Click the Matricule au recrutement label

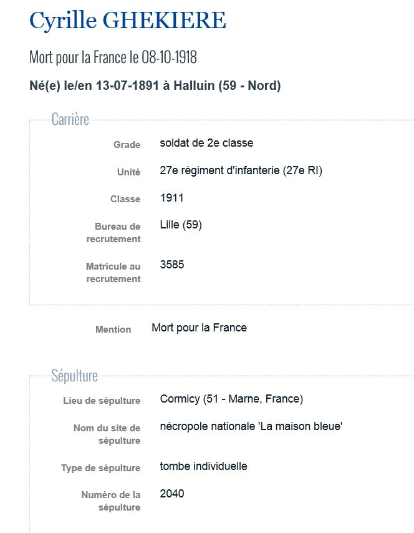coord(113,273)
